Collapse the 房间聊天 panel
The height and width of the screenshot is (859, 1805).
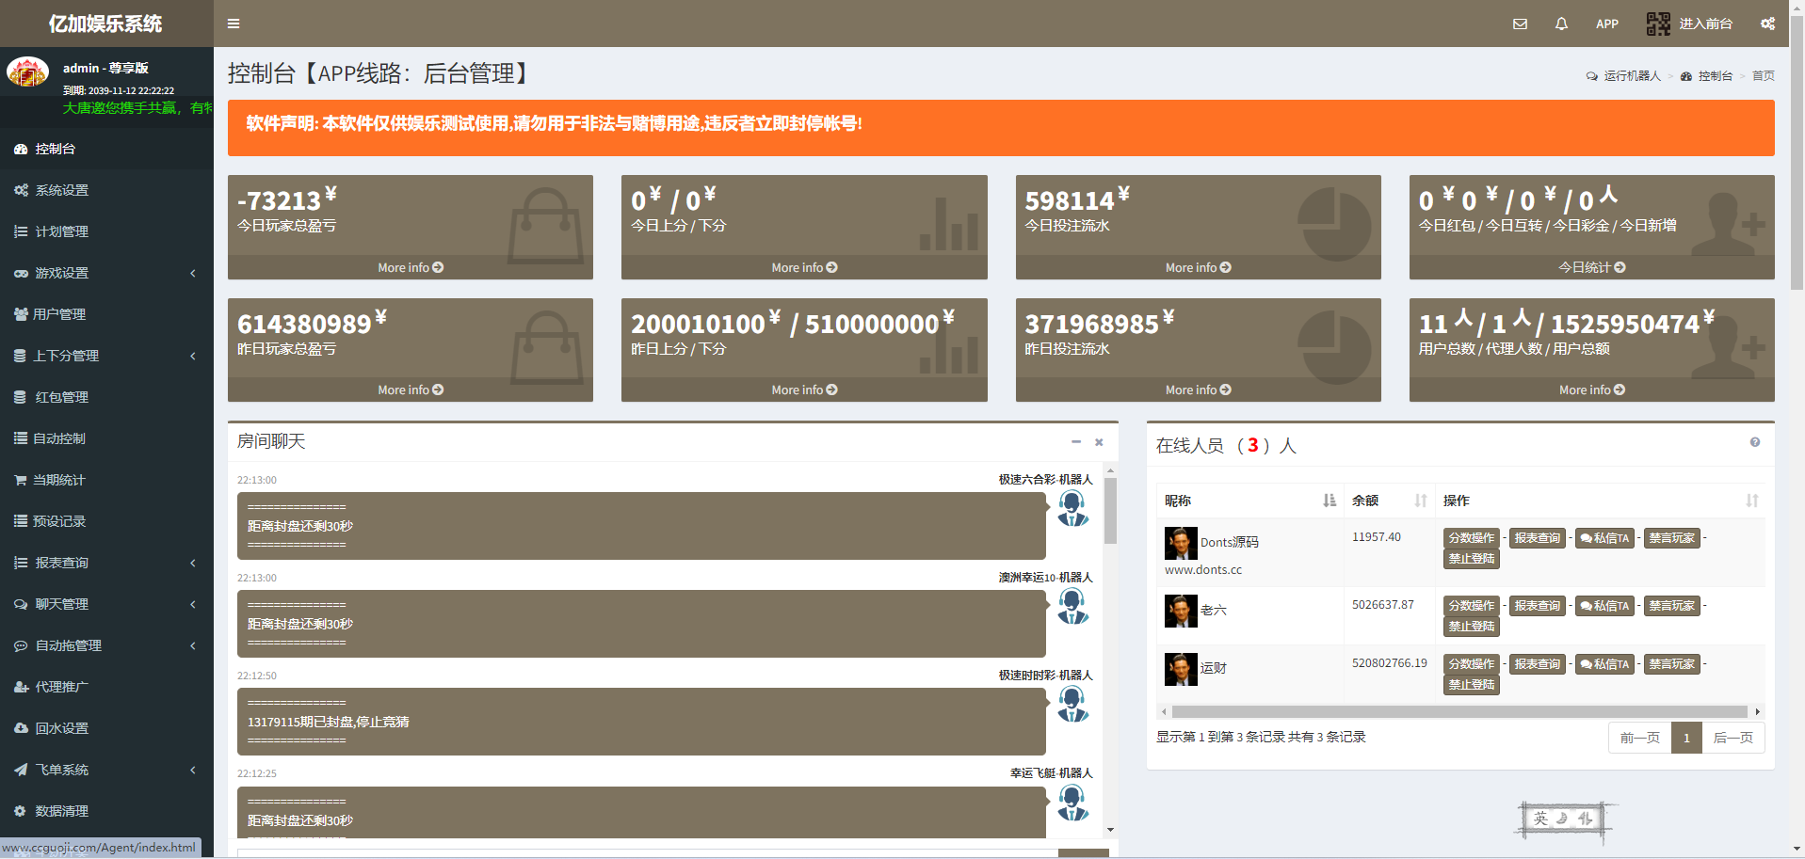tap(1075, 441)
